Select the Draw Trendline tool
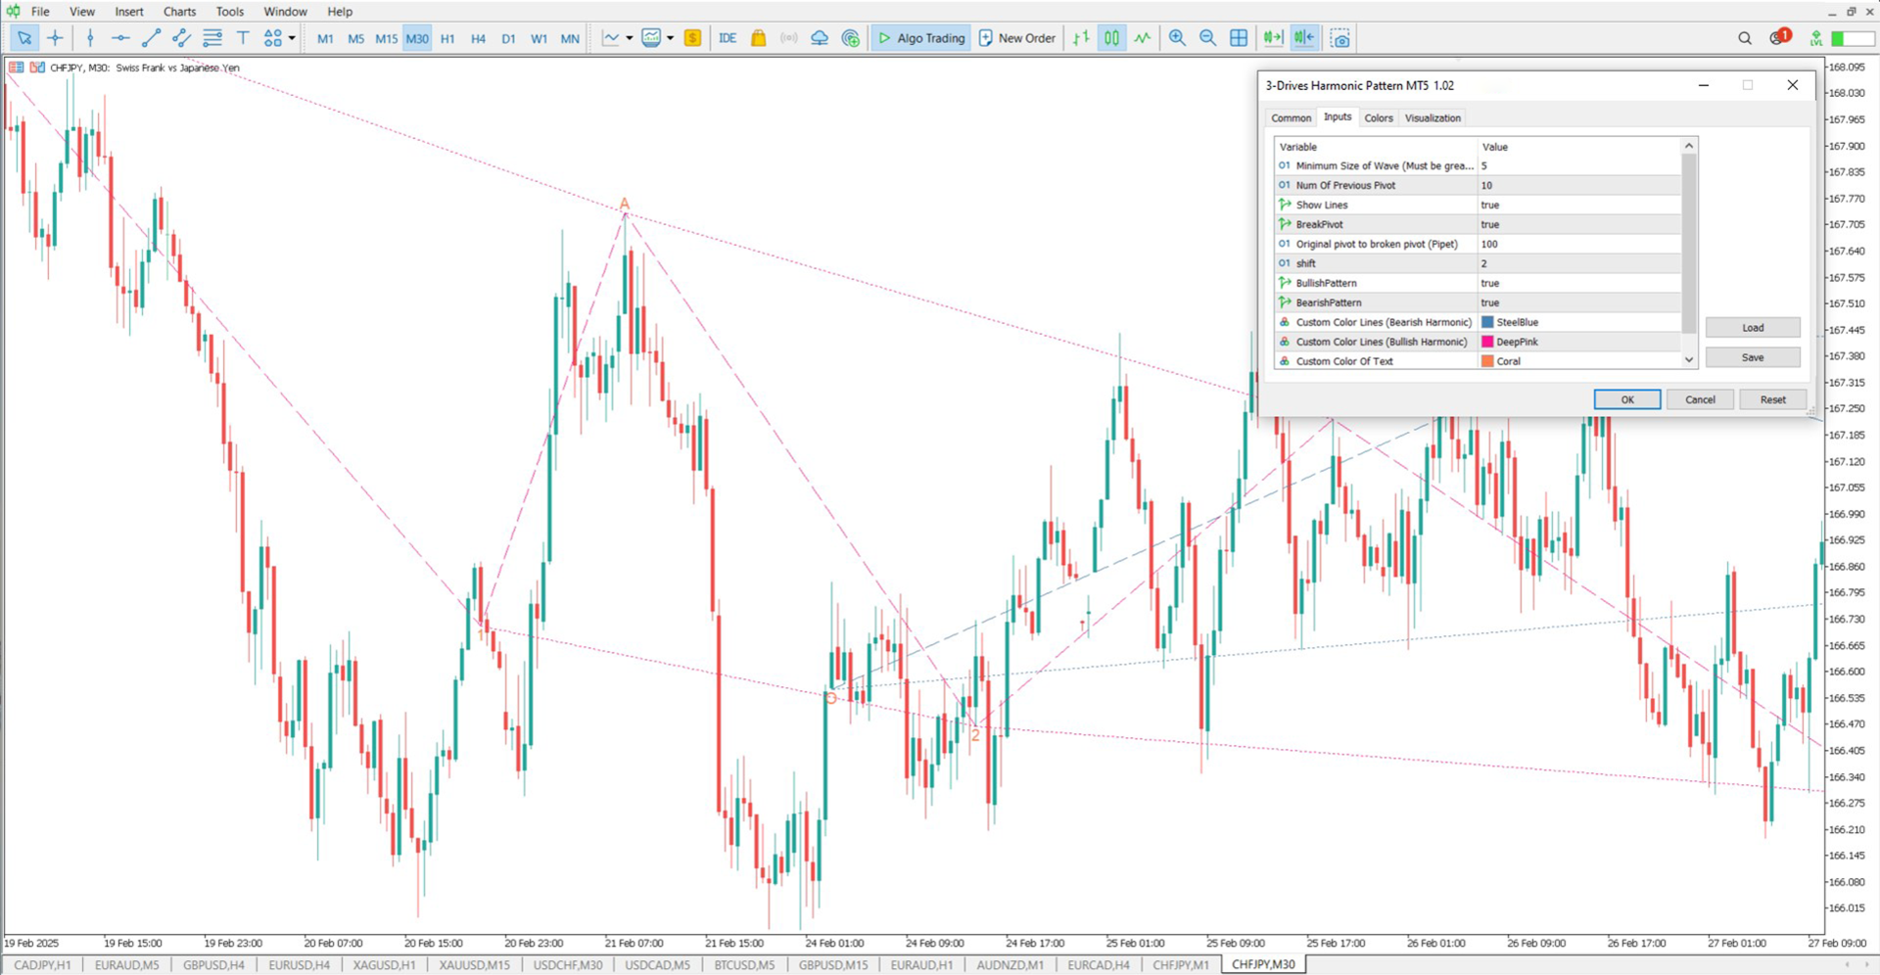This screenshot has height=975, width=1880. (x=151, y=38)
